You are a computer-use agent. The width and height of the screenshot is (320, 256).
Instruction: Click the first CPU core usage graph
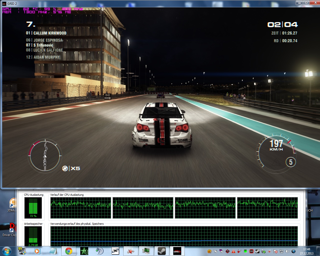pos(81,208)
